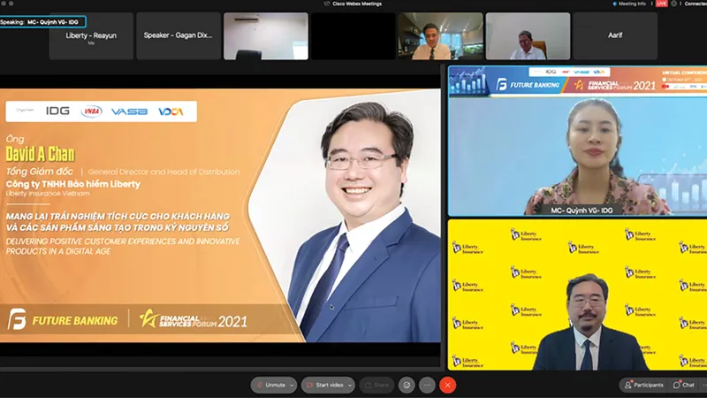
Task: Select the Aarif participant tile
Action: (615, 36)
